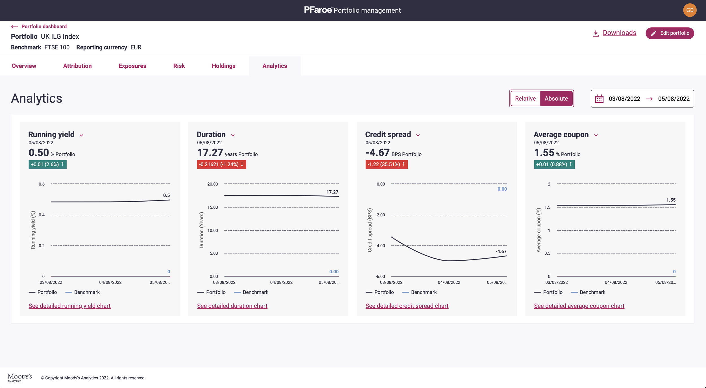Click the -4.67 BPS Portfolio value
This screenshot has width=706, height=388.
coord(393,153)
